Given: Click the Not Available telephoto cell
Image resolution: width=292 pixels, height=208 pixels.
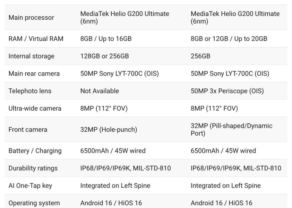Looking at the screenshot, I should pyautogui.click(x=100, y=91).
